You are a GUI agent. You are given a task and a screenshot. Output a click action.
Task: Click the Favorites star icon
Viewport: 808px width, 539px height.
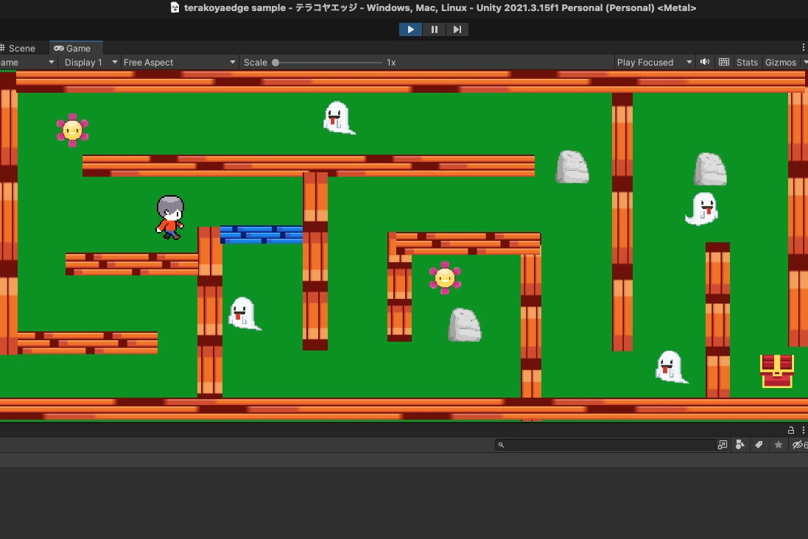[778, 445]
